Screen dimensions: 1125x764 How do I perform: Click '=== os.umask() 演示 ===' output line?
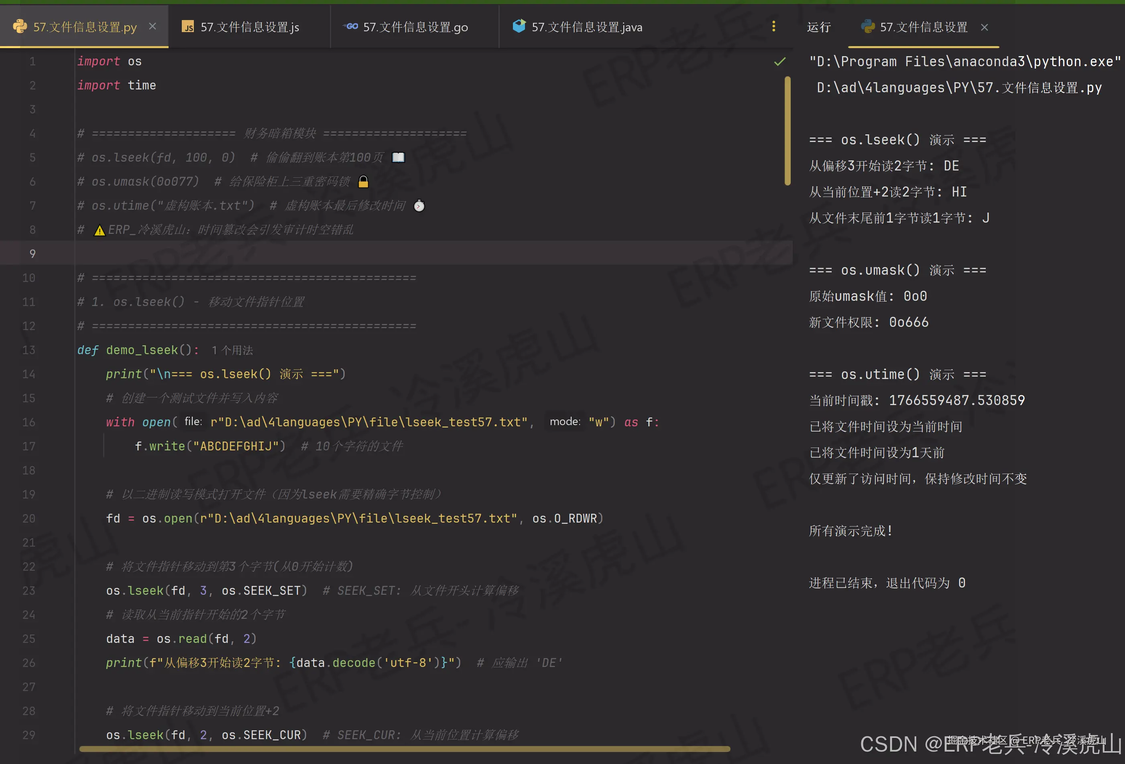click(897, 270)
